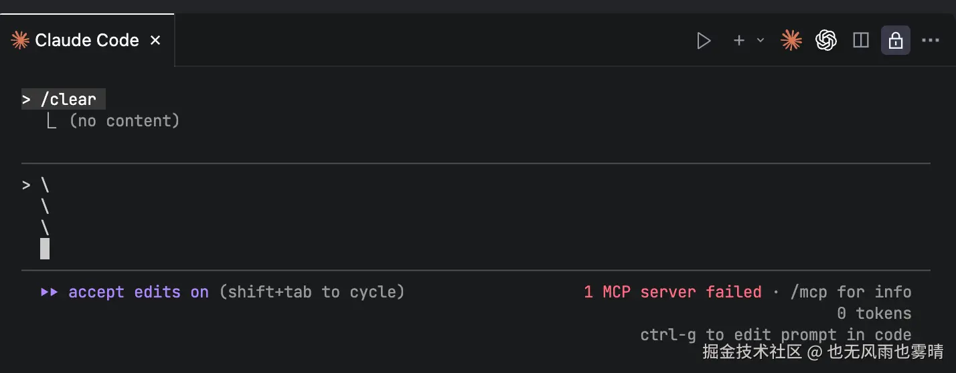Open the orange Claude icon in toolbar
The height and width of the screenshot is (373, 956).
[791, 41]
